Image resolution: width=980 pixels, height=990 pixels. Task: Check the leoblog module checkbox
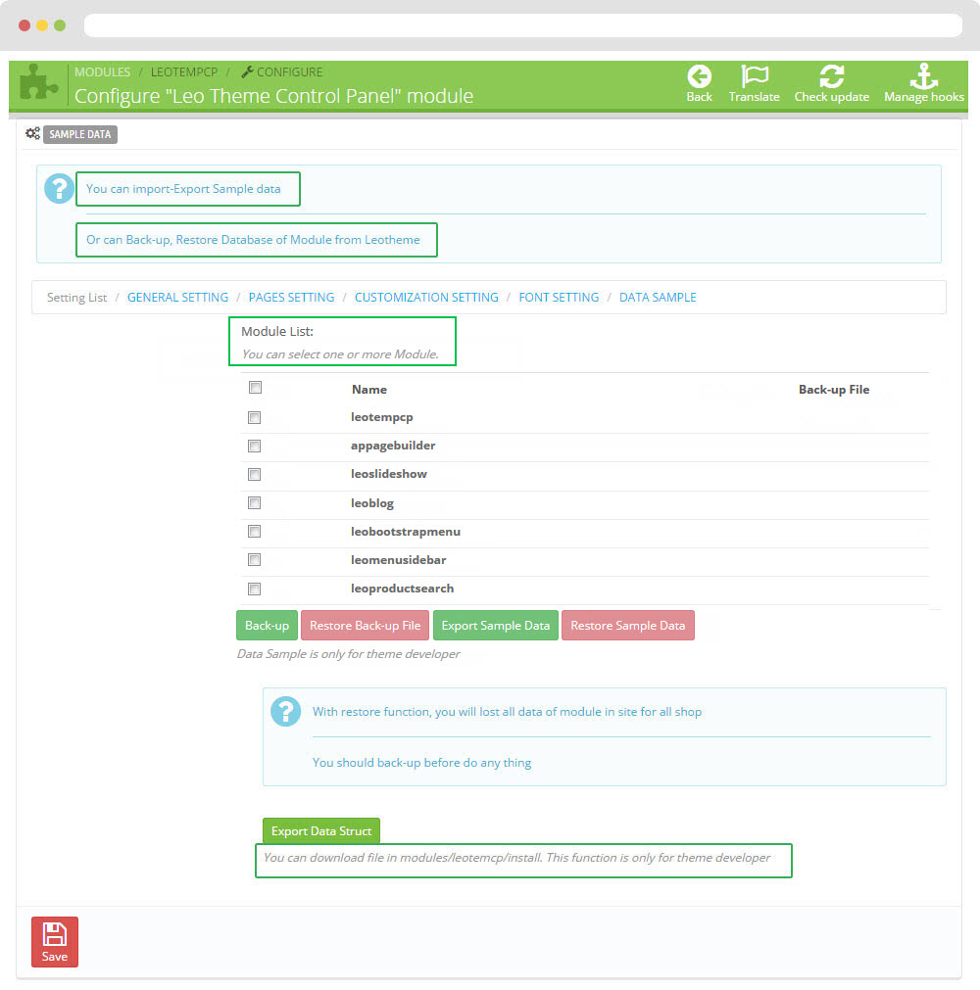254,502
